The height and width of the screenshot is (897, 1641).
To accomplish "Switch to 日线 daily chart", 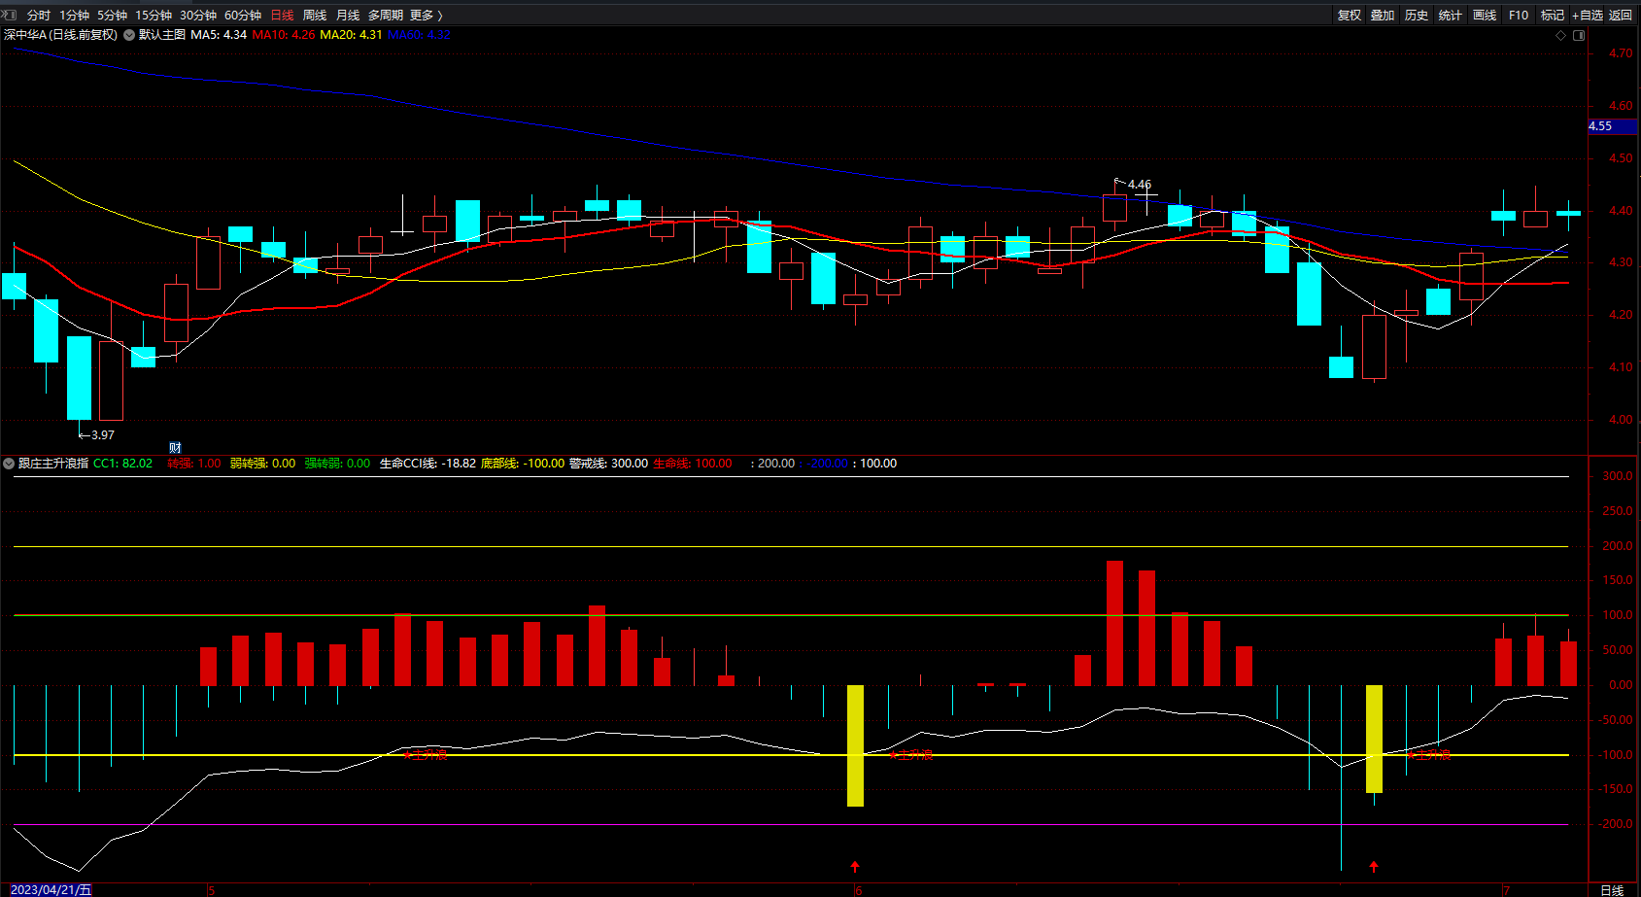I will (282, 16).
